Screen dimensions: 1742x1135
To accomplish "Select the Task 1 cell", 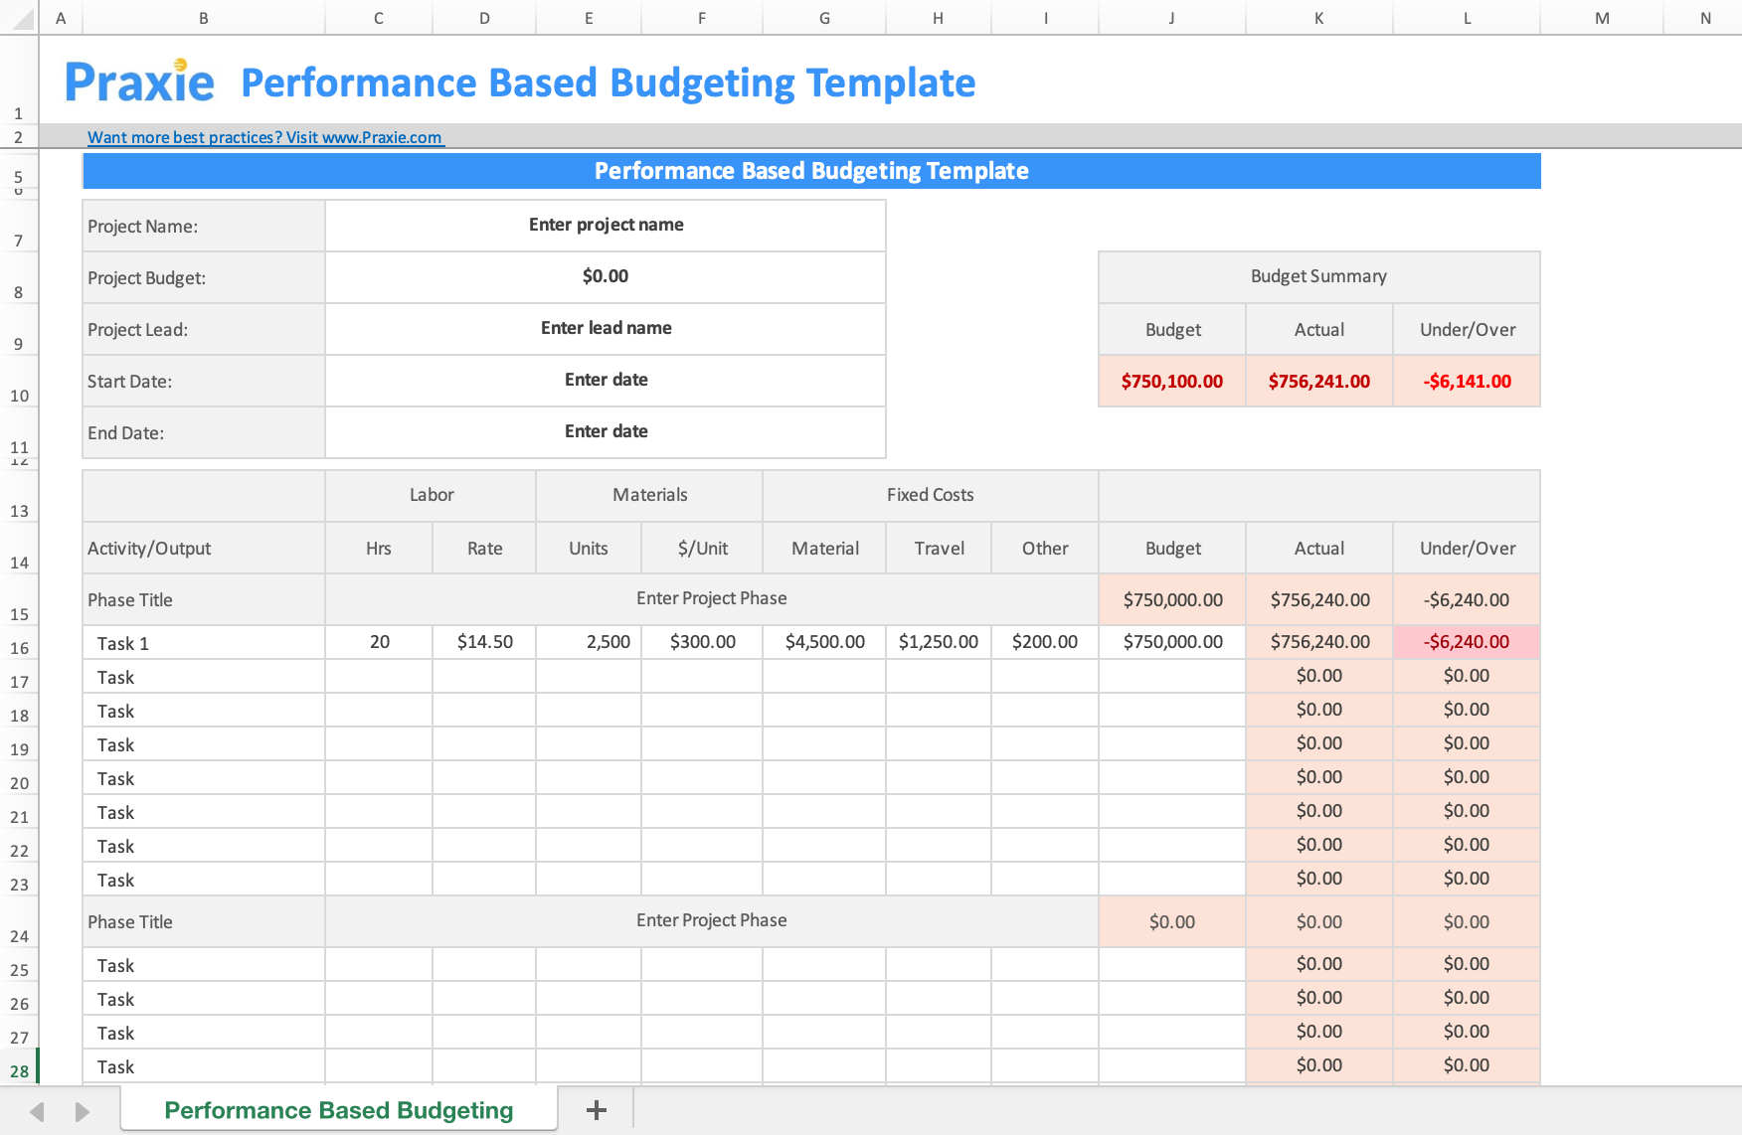I will click(122, 642).
